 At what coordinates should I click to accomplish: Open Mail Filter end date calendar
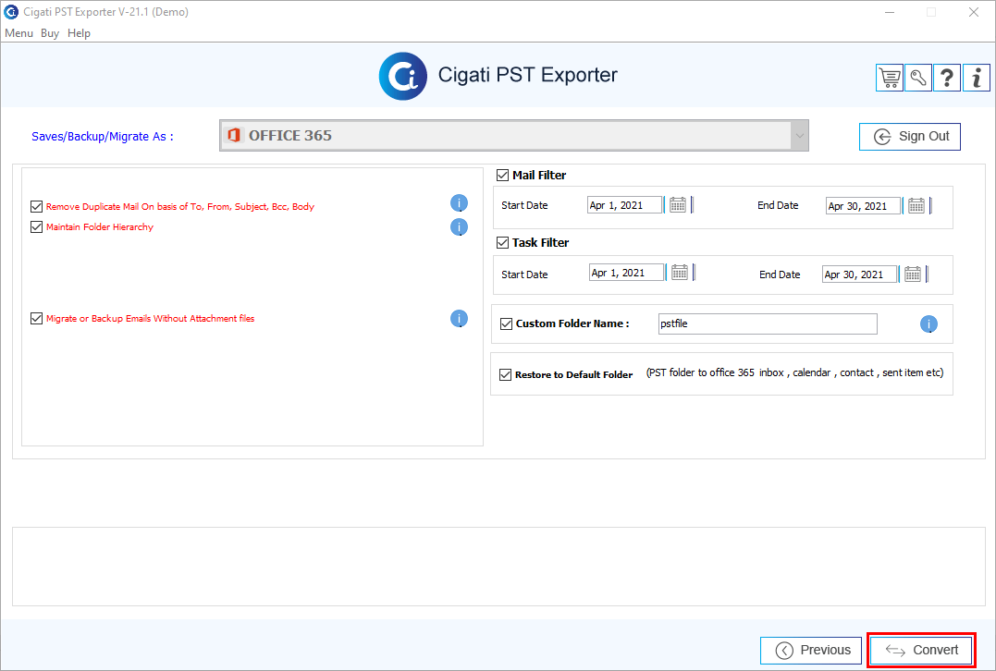916,206
